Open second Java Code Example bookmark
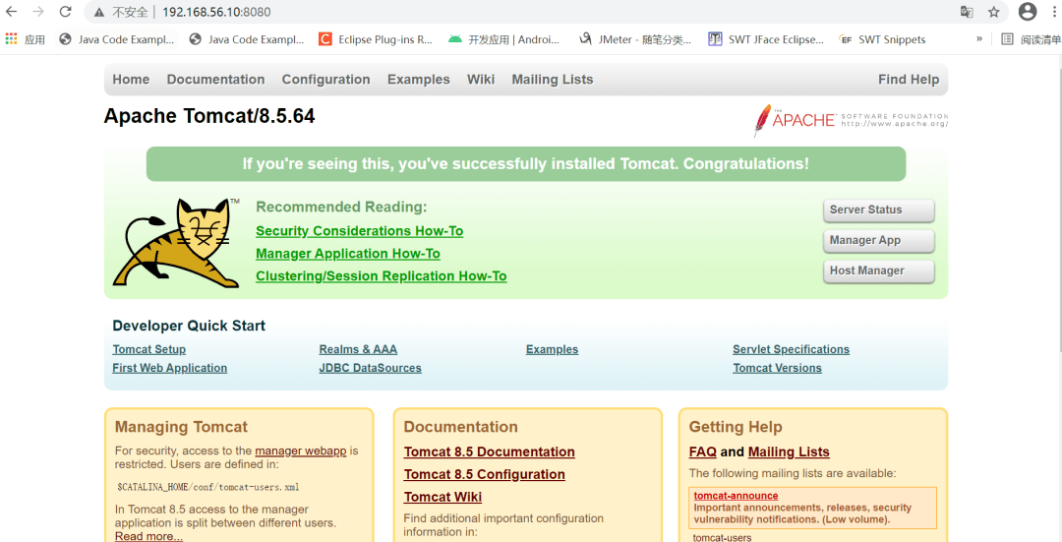The width and height of the screenshot is (1062, 542). [x=247, y=39]
